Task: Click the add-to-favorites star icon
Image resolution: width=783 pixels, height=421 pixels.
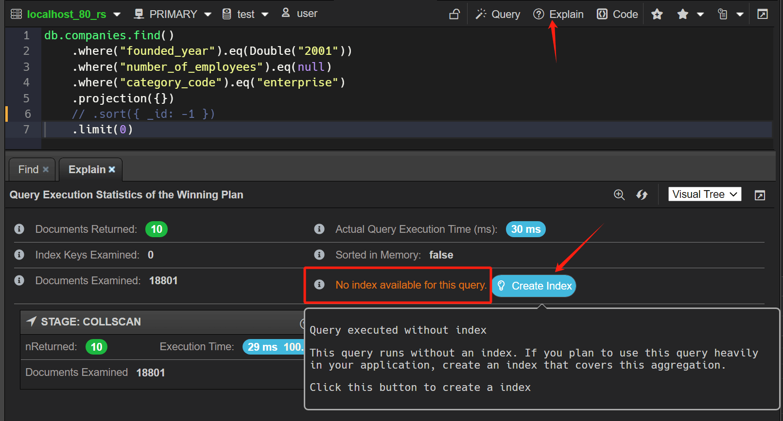Action: tap(657, 14)
